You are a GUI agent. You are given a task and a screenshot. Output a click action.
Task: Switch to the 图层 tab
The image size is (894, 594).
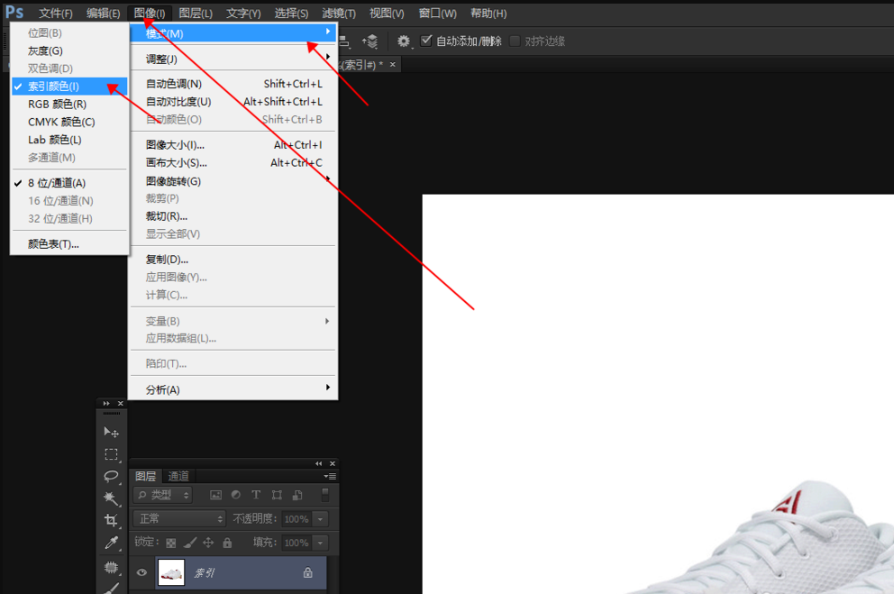coord(145,476)
